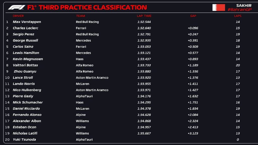Click Nicholas Latifi's gap +3.123

click(x=193, y=133)
